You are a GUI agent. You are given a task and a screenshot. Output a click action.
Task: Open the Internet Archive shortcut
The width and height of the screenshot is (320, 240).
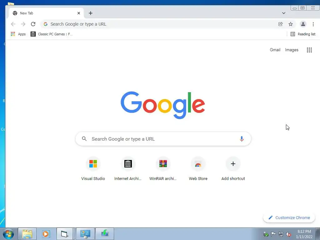click(x=128, y=169)
